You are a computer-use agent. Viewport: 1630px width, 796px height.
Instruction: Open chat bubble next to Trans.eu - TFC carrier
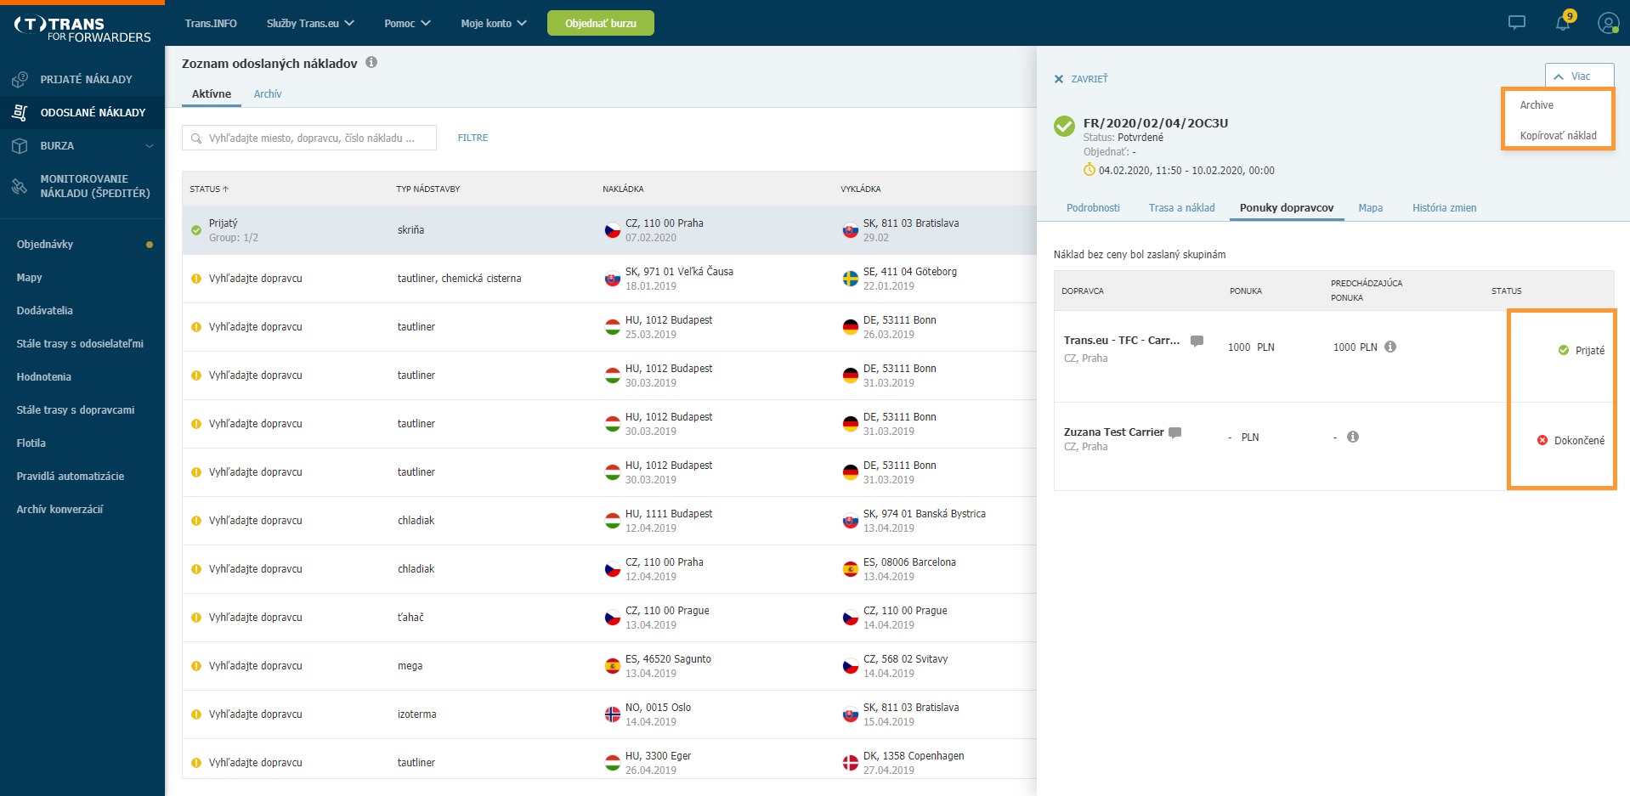(1197, 341)
